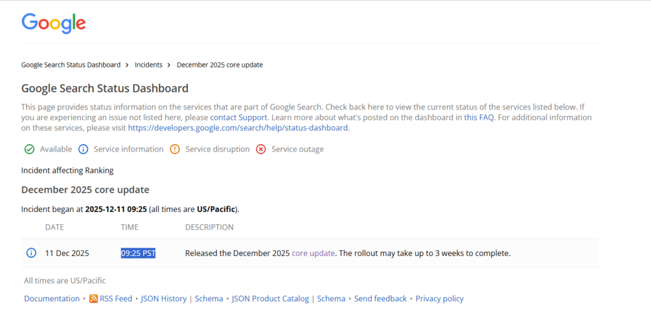Click the December 2025 core update heading
The image size is (651, 317).
click(85, 190)
